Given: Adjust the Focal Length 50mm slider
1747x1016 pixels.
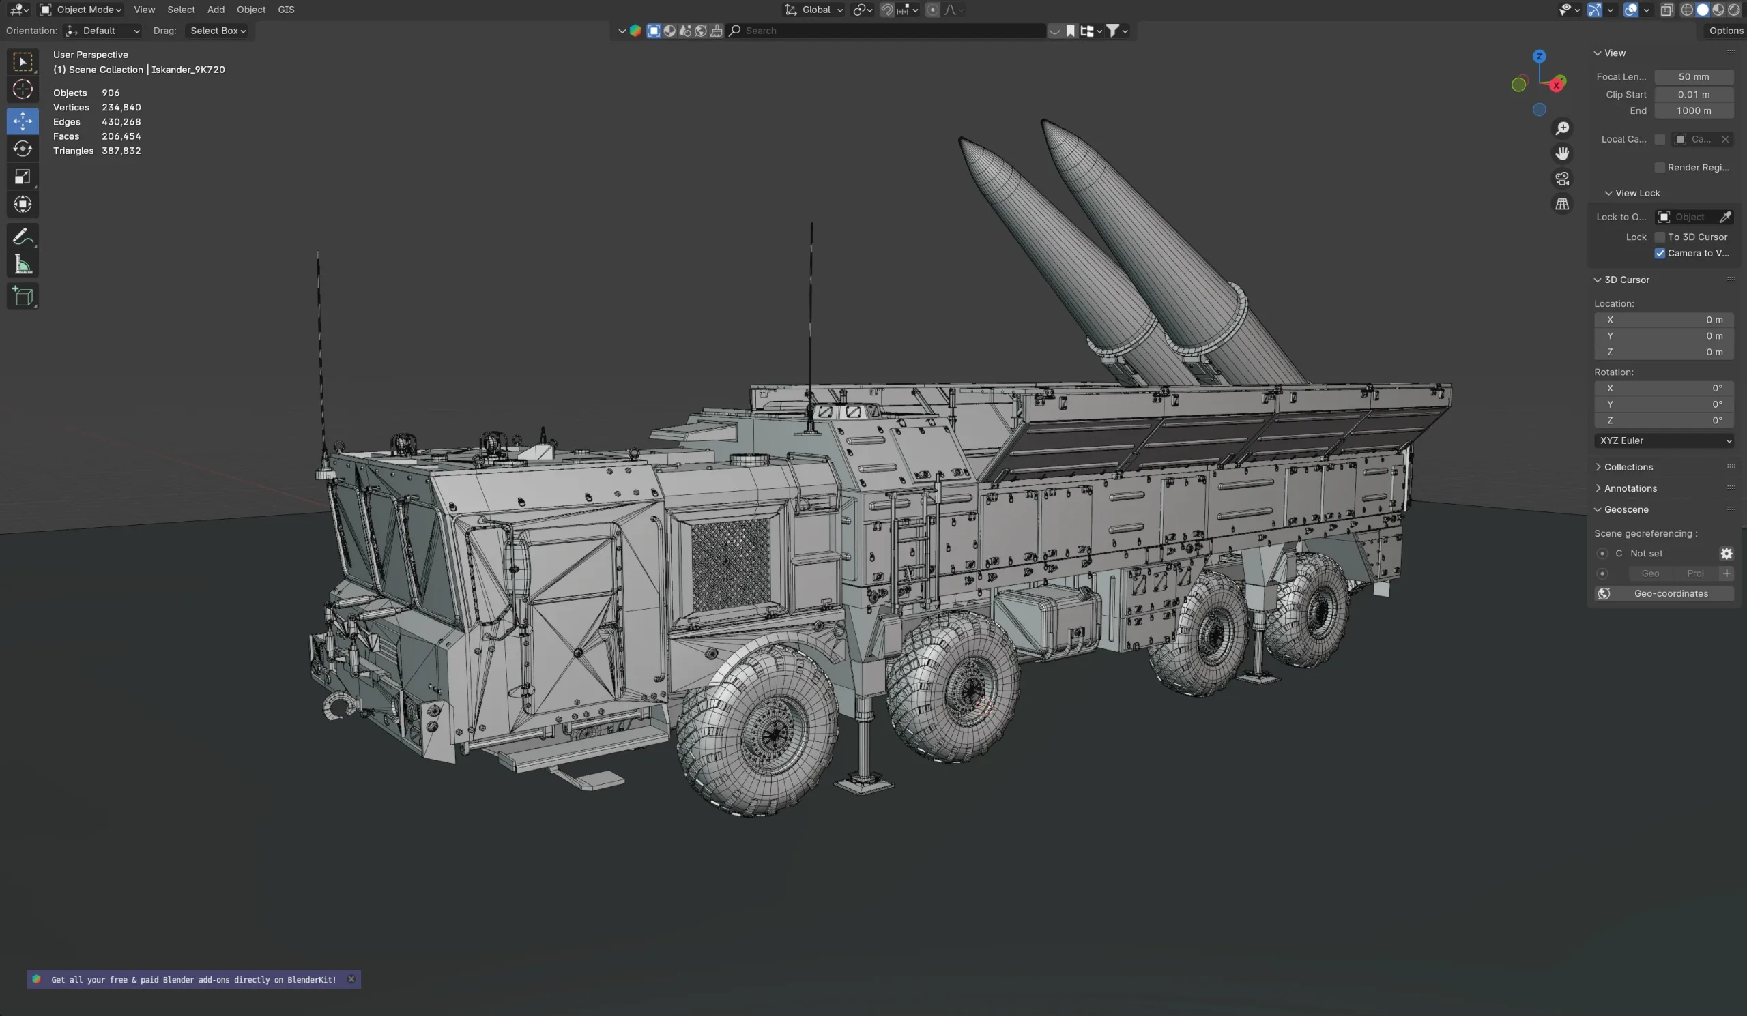Looking at the screenshot, I should (x=1694, y=76).
